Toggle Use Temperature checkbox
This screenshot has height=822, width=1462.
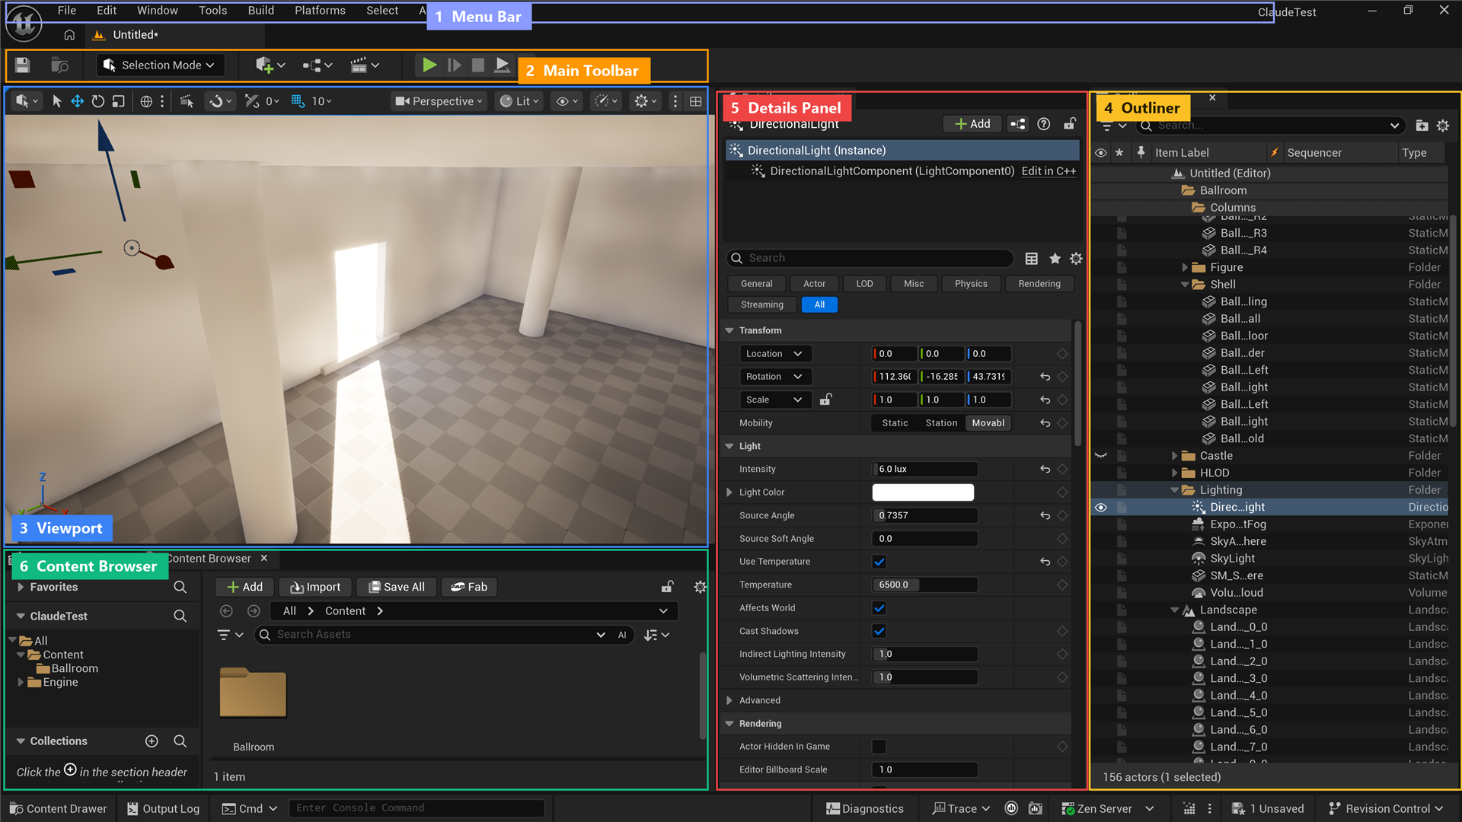click(x=879, y=562)
